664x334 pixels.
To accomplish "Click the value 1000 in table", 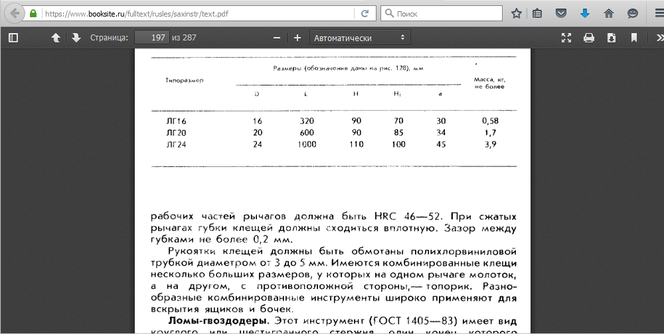I will tap(307, 144).
